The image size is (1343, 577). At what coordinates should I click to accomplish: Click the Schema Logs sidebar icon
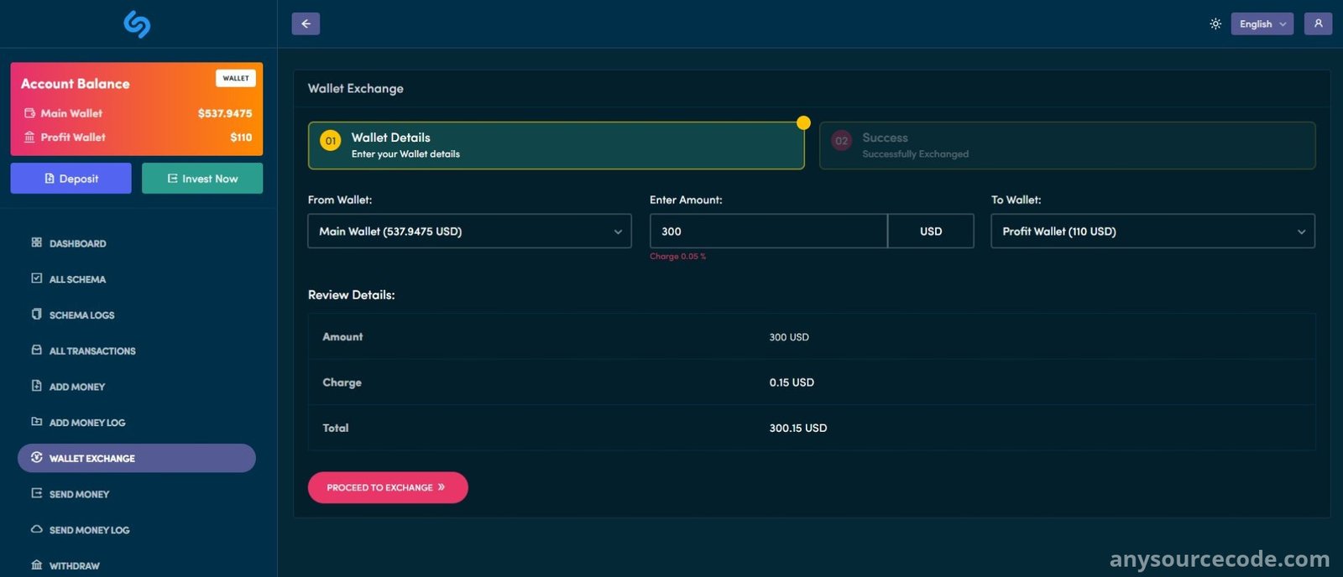coord(36,314)
